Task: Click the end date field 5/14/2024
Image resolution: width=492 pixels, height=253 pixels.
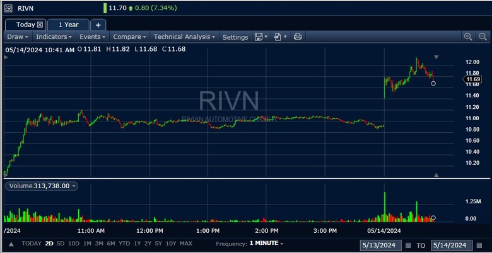Action: pos(452,245)
